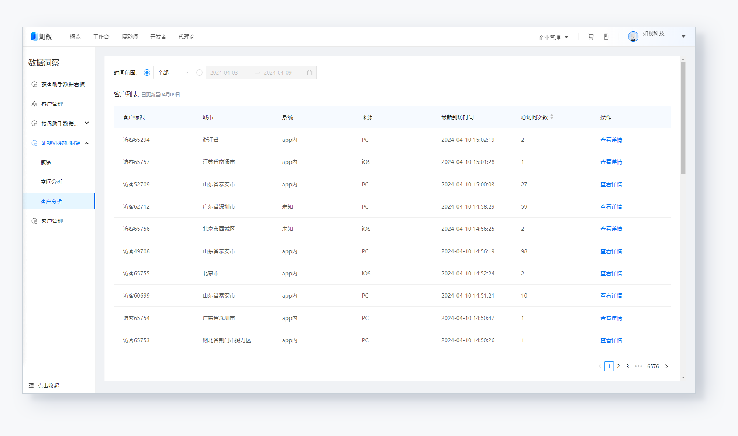This screenshot has height=436, width=738.
Task: Expand the 如视科技 account dropdown arrow
Action: (683, 37)
